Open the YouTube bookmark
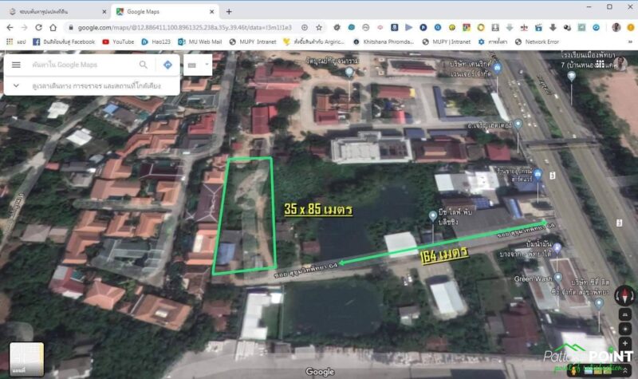This screenshot has width=638, height=379. point(118,41)
